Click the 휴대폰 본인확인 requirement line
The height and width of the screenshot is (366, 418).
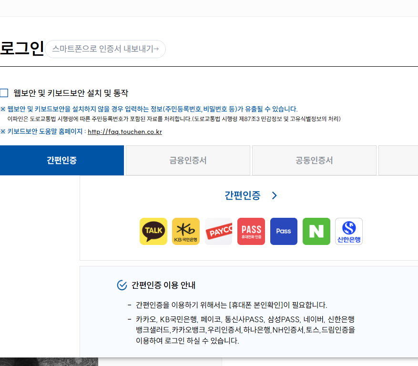[x=231, y=305]
